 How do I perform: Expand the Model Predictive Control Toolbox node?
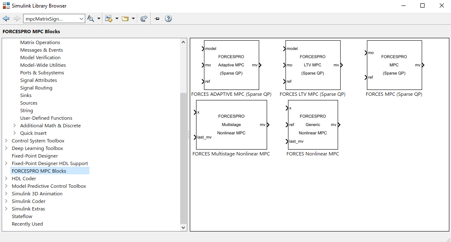coord(6,186)
